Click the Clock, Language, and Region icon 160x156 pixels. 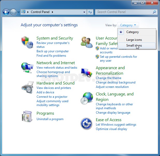click(86, 98)
